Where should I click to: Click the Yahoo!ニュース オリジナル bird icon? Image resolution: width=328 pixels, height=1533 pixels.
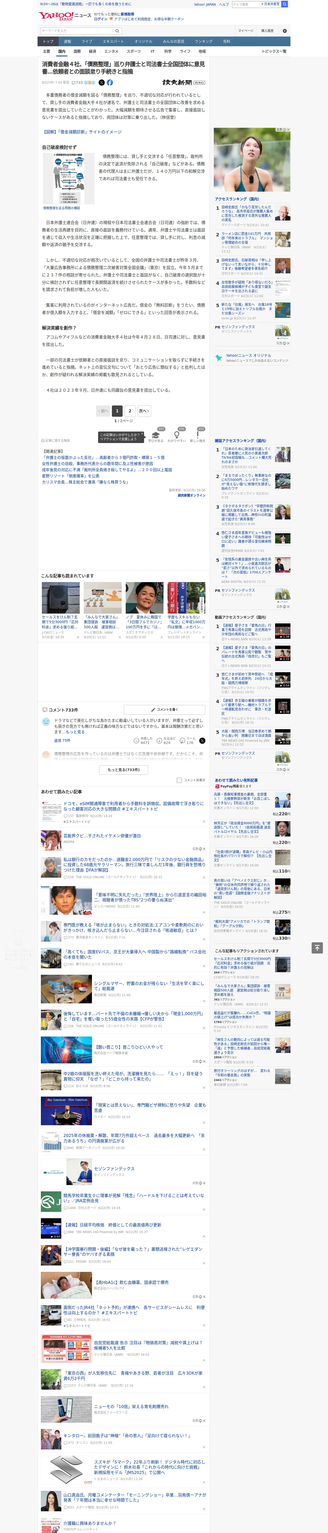point(218,358)
